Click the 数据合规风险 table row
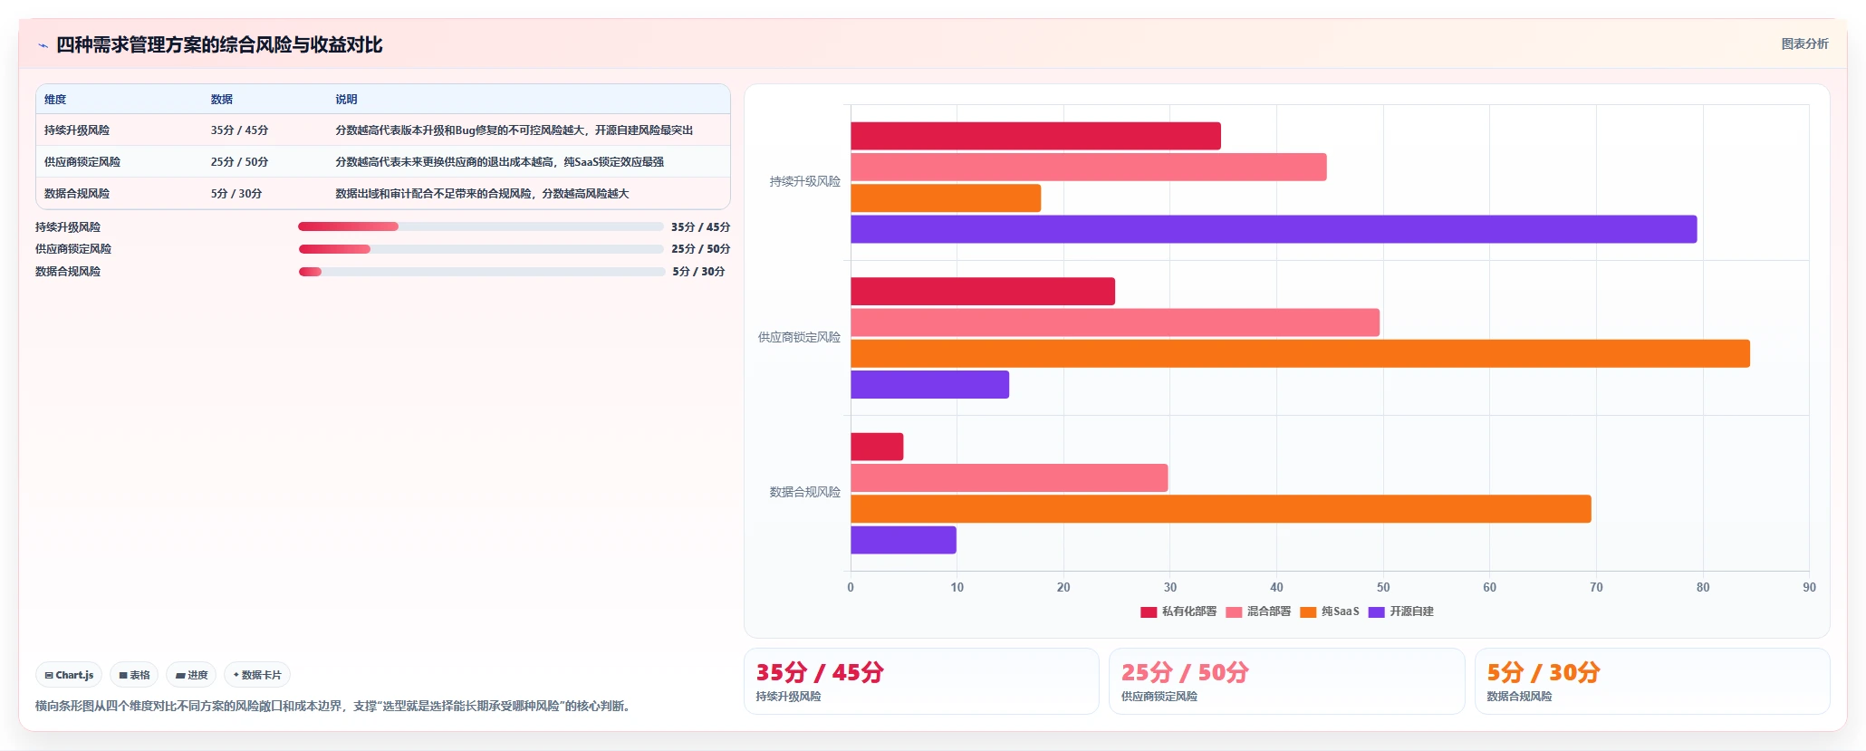This screenshot has height=751, width=1866. [382, 194]
